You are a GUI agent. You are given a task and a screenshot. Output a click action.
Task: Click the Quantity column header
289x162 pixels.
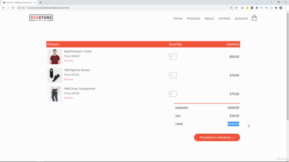click(176, 44)
